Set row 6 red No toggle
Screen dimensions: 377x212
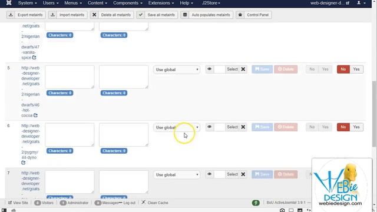343,127
